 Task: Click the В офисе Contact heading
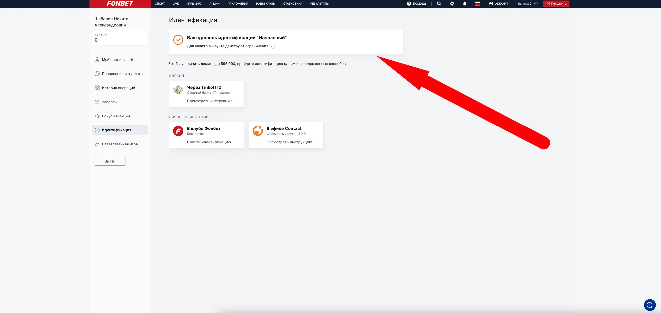pyautogui.click(x=284, y=129)
